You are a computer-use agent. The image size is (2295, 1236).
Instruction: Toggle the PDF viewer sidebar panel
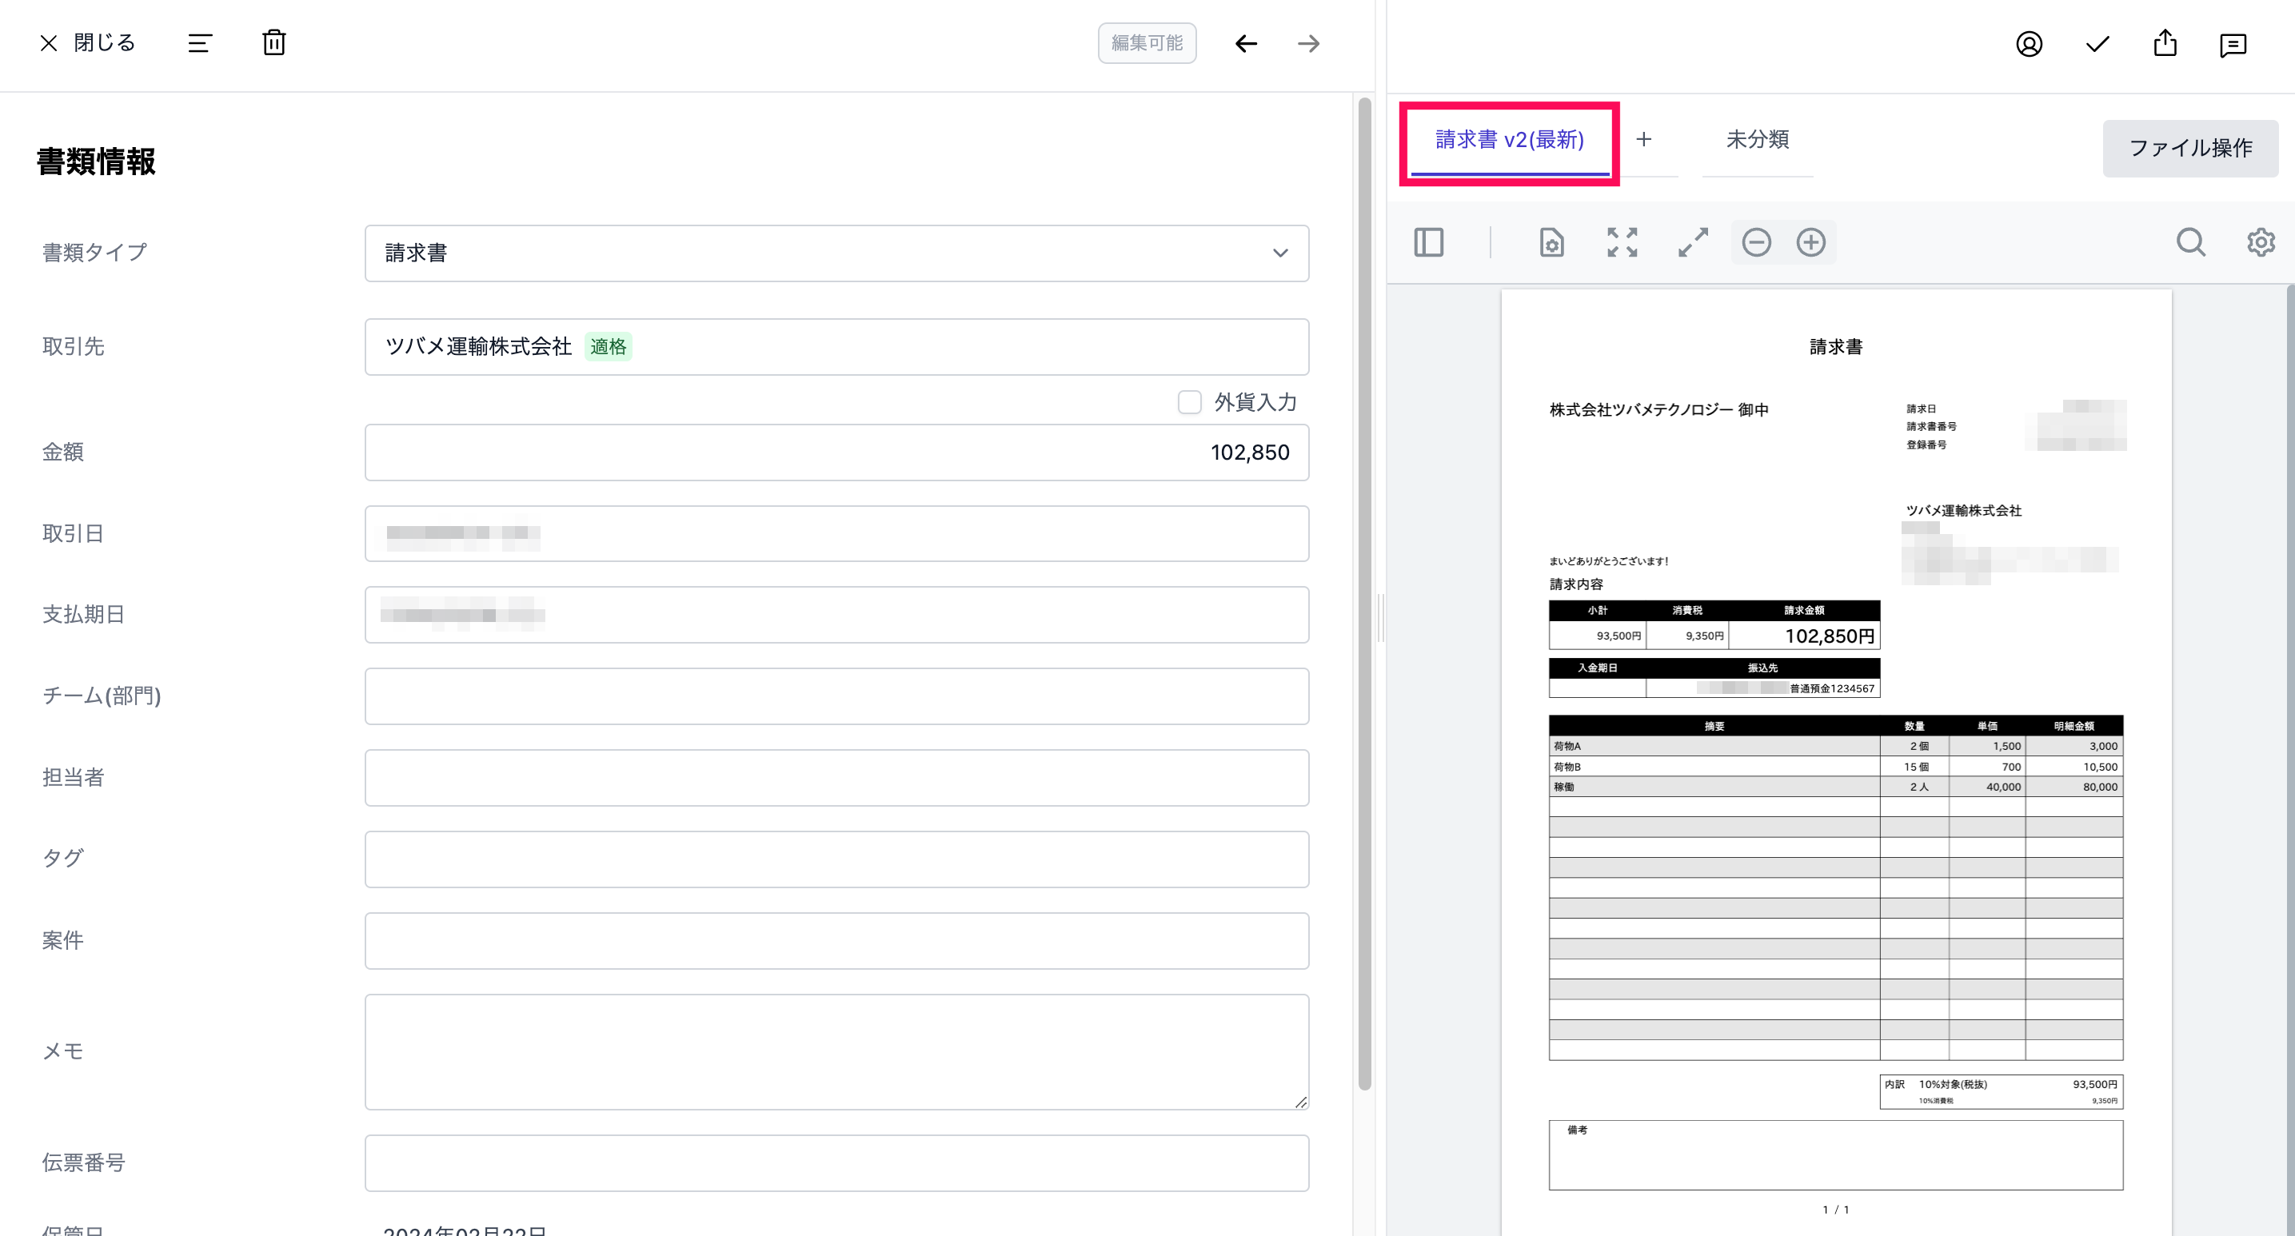click(1428, 242)
